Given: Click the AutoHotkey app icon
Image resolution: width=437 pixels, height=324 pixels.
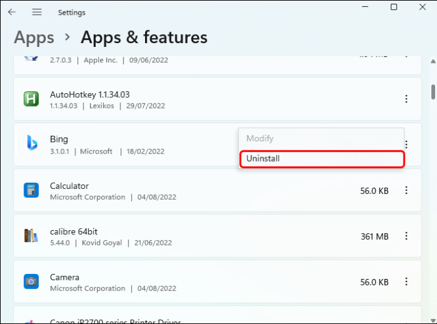Looking at the screenshot, I should click(x=31, y=99).
